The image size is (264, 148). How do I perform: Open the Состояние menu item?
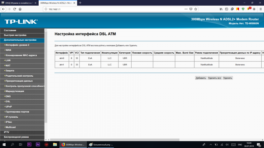coord(10,30)
